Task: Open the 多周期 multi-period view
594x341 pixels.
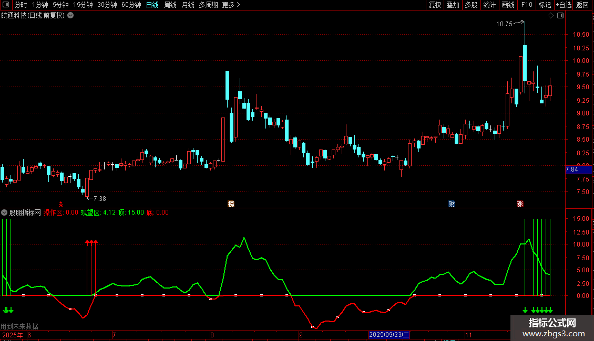Action: 208,5
